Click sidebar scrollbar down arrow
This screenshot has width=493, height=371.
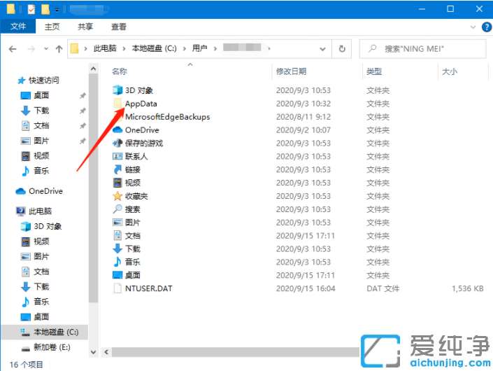point(94,352)
